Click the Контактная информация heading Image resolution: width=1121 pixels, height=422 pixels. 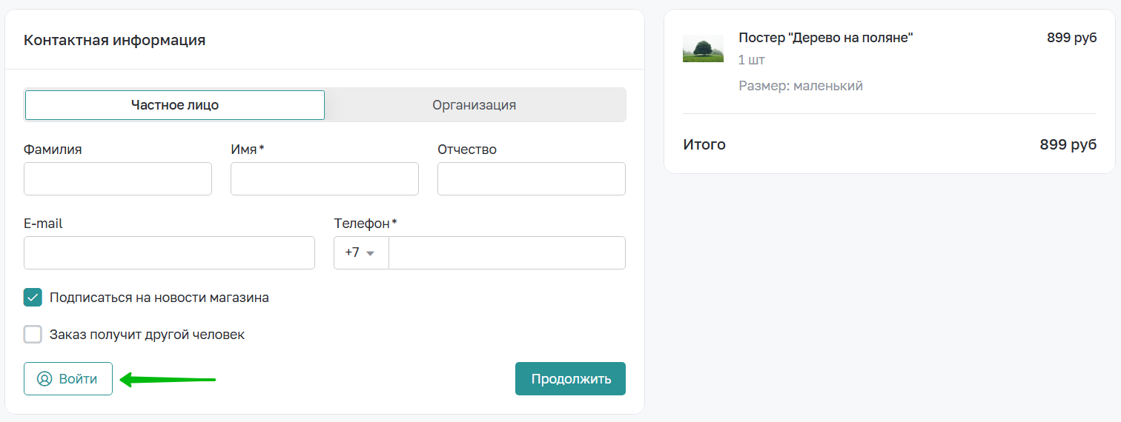tap(114, 40)
